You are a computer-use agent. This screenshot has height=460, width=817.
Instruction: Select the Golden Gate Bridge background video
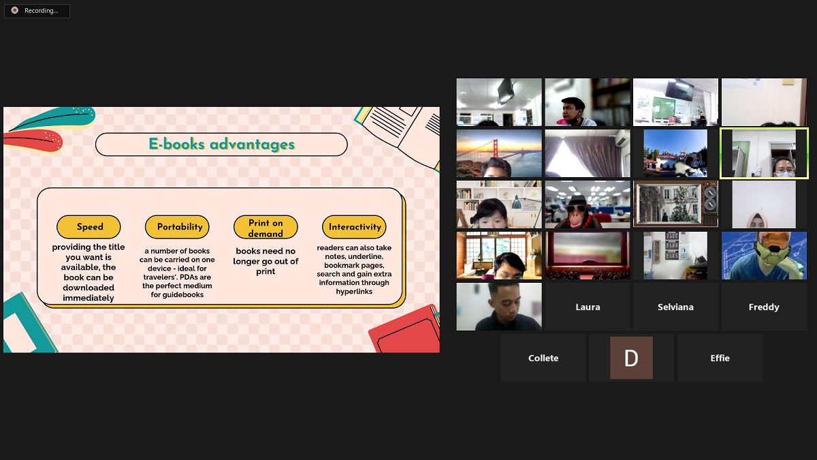tap(499, 153)
